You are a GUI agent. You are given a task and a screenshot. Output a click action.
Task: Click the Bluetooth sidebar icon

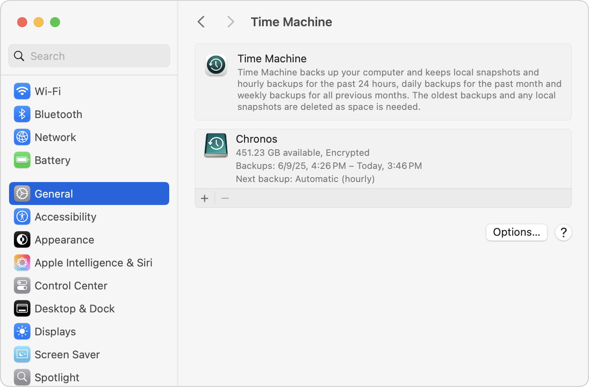[22, 114]
